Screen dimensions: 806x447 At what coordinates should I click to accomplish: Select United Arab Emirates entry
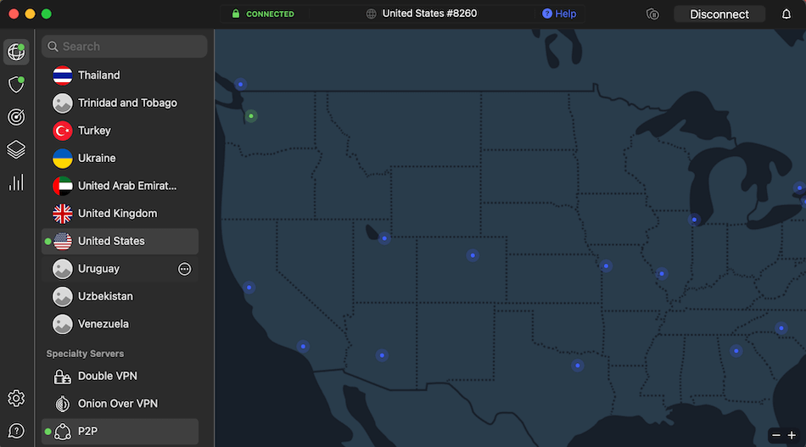point(120,186)
